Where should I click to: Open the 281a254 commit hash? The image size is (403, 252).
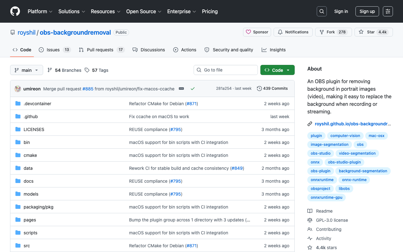224,89
